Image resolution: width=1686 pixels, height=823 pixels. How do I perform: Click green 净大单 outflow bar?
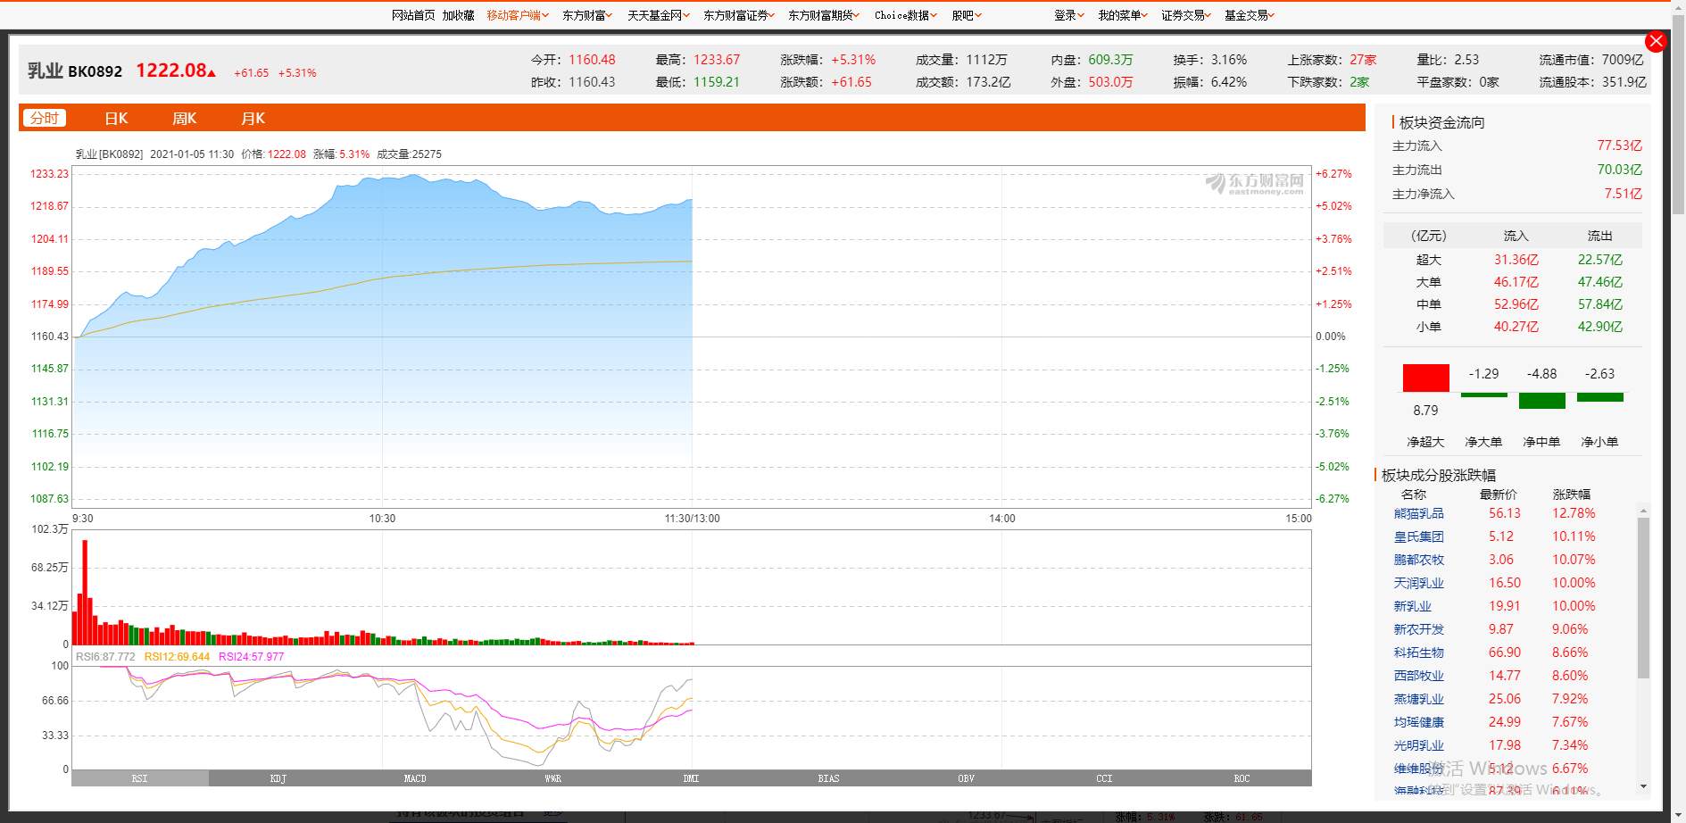click(x=1483, y=395)
